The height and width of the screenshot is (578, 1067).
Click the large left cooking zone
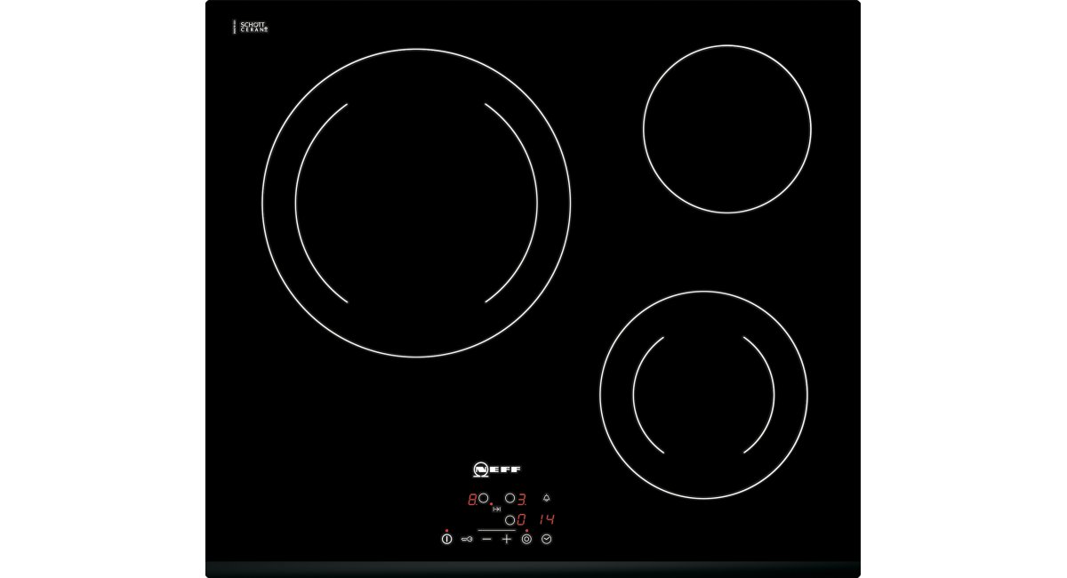pyautogui.click(x=416, y=203)
